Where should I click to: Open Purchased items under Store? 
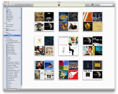coord(12,26)
